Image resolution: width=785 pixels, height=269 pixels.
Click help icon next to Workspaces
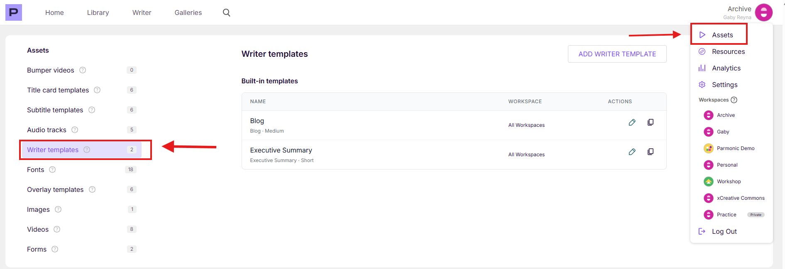click(x=734, y=100)
